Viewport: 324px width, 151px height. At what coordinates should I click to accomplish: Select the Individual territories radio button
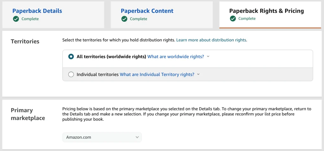pyautogui.click(x=71, y=74)
